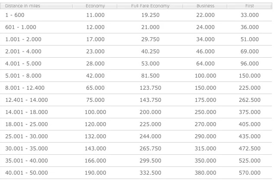Screen dimensions: 274x182
Task: Select the 1 - 600 distance row
Action: [x=136, y=15]
